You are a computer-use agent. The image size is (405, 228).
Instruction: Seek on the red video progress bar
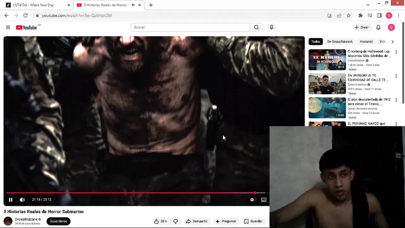tap(136, 193)
